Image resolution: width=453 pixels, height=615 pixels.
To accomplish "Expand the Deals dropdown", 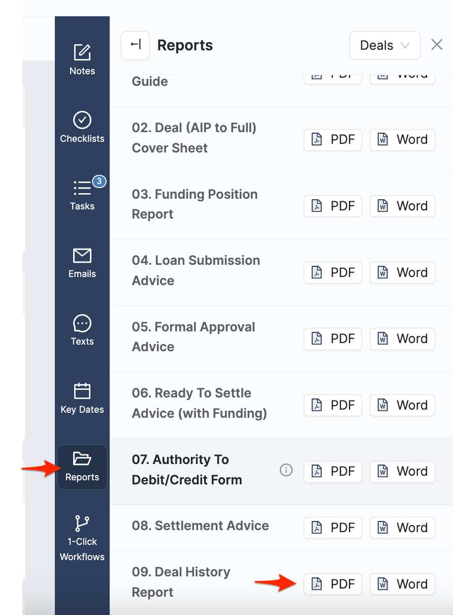I will (384, 45).
